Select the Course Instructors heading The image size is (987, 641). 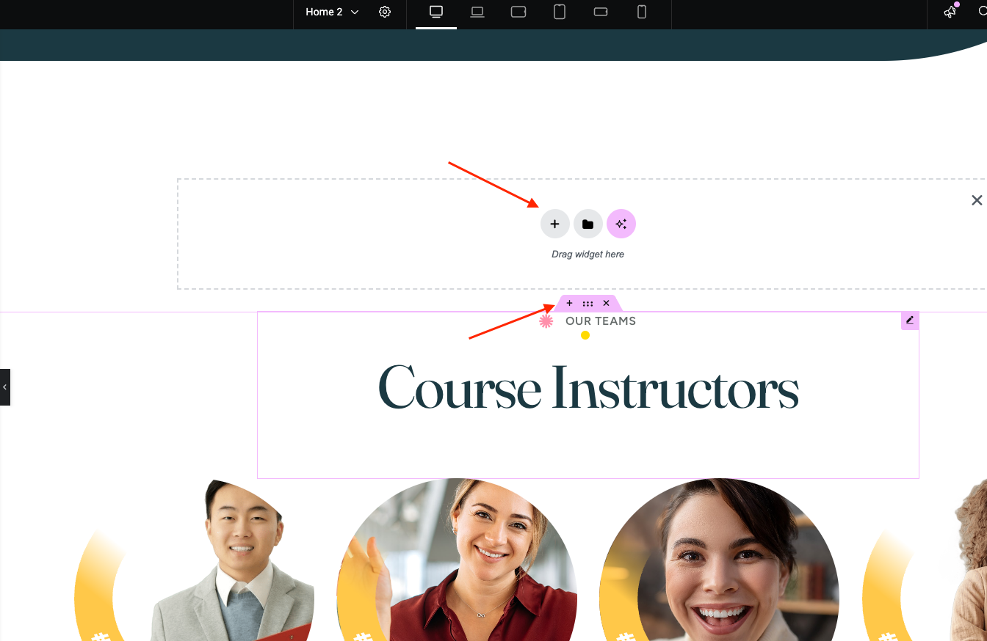(x=587, y=389)
